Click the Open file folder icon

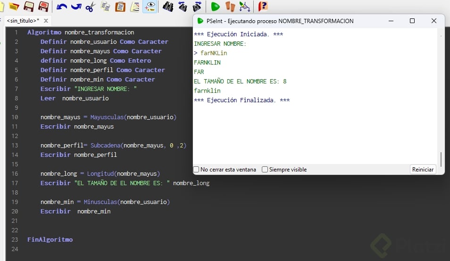point(14,7)
